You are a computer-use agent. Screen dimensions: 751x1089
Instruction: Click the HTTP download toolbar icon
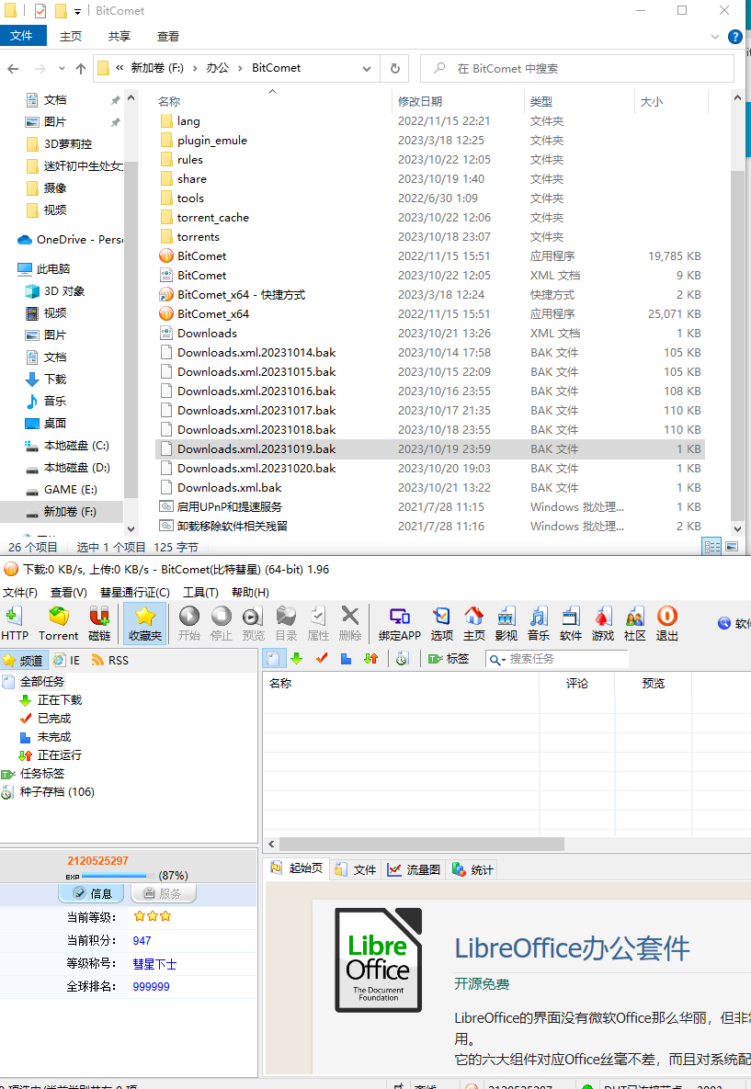pyautogui.click(x=15, y=622)
